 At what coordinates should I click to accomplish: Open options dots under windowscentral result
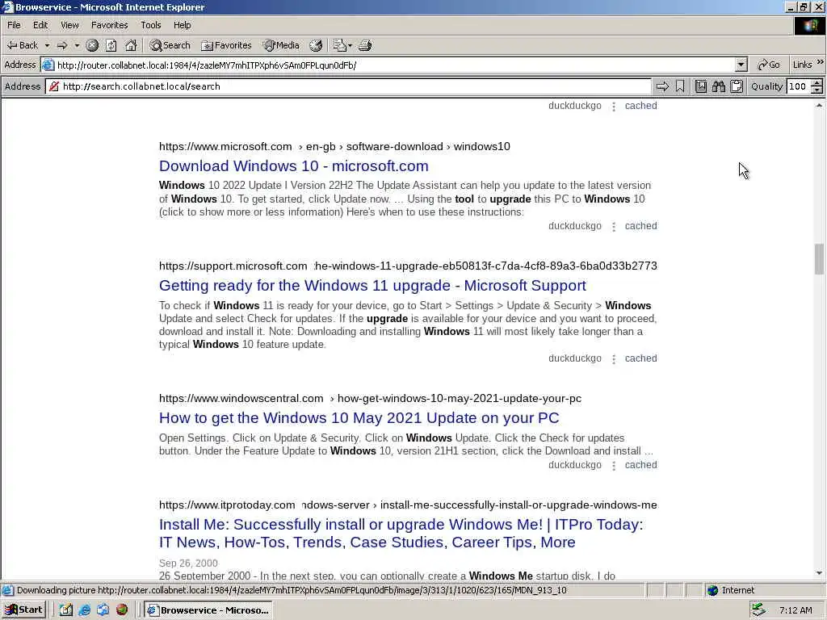[x=614, y=466]
